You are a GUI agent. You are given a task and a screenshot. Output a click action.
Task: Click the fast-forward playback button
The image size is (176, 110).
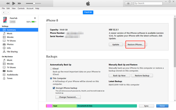pyautogui.click(x=19, y=3)
